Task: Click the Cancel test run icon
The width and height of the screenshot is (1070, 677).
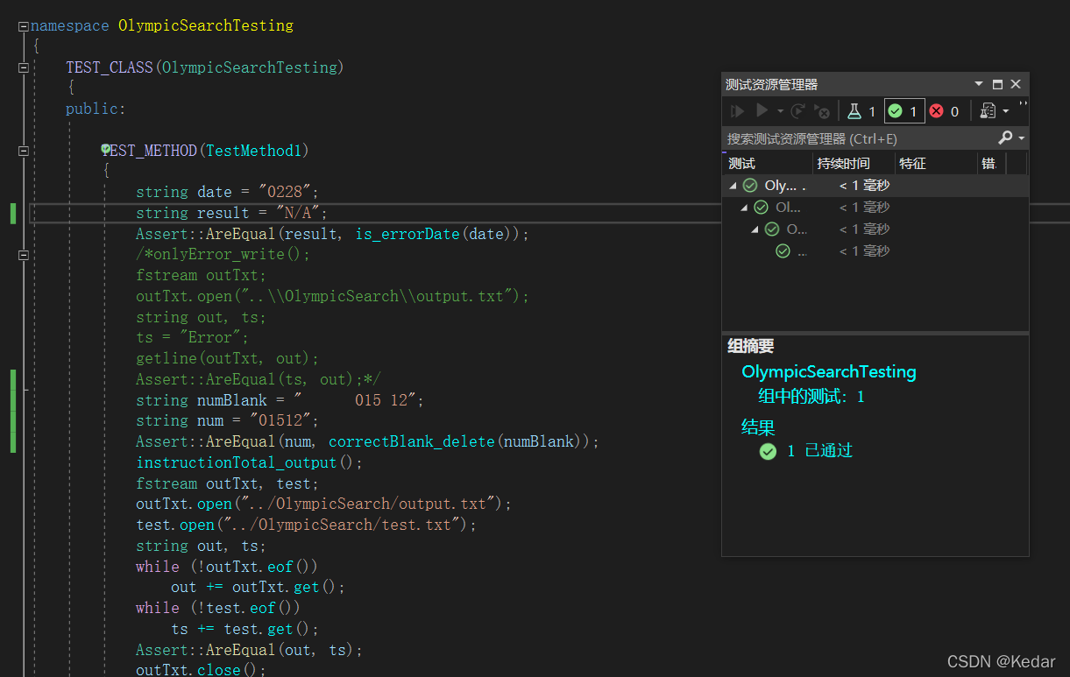Action: point(821,111)
